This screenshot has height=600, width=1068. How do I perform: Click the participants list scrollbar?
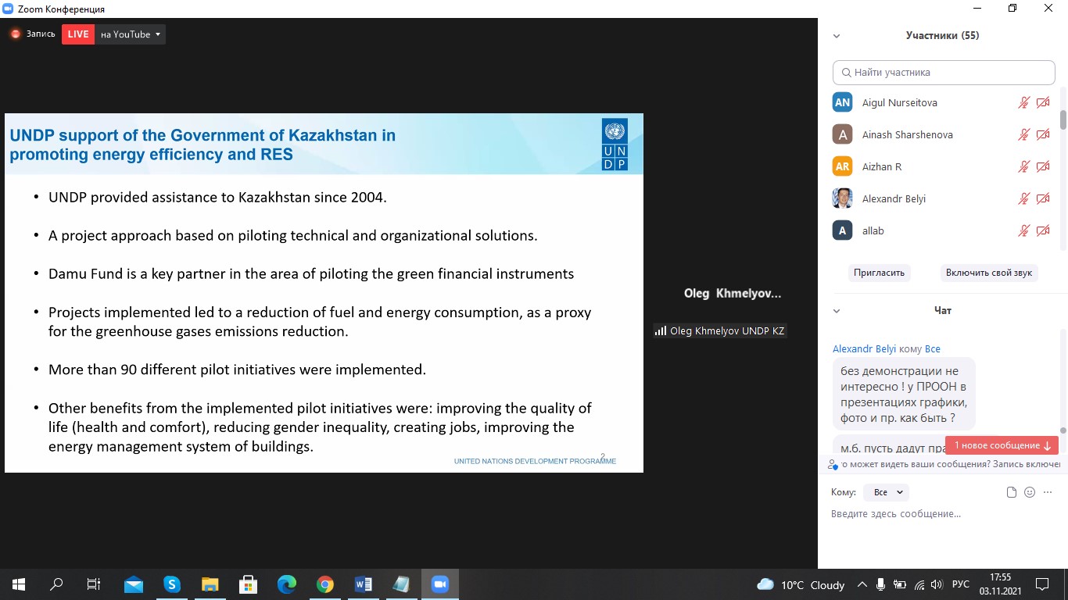click(1063, 121)
